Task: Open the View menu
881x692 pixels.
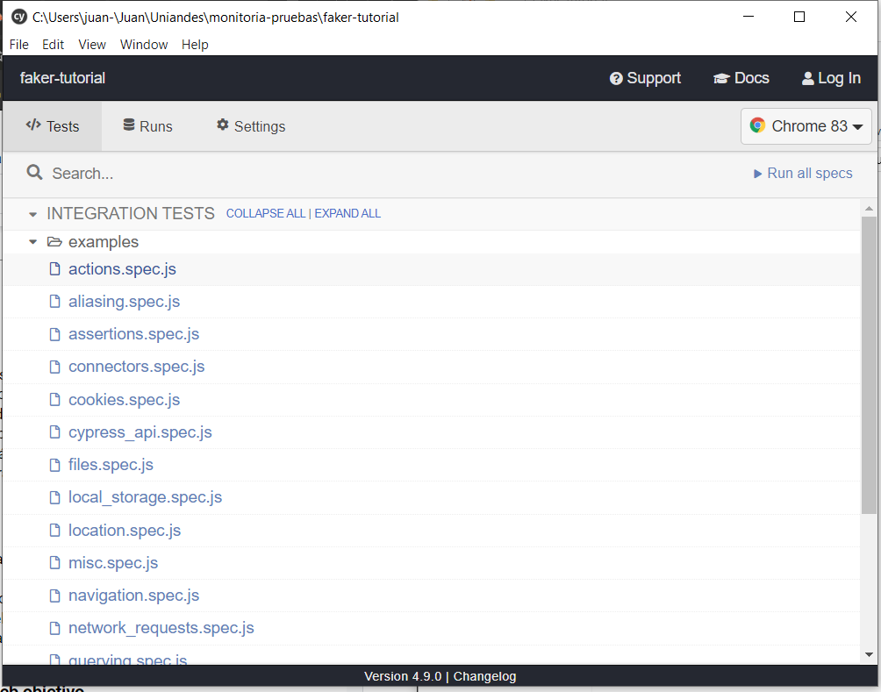Action: pos(92,45)
